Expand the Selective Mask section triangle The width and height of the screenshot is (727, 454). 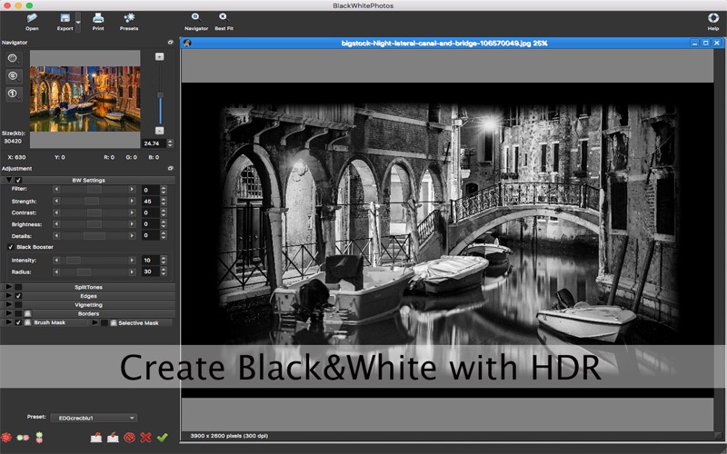pyautogui.click(x=95, y=322)
